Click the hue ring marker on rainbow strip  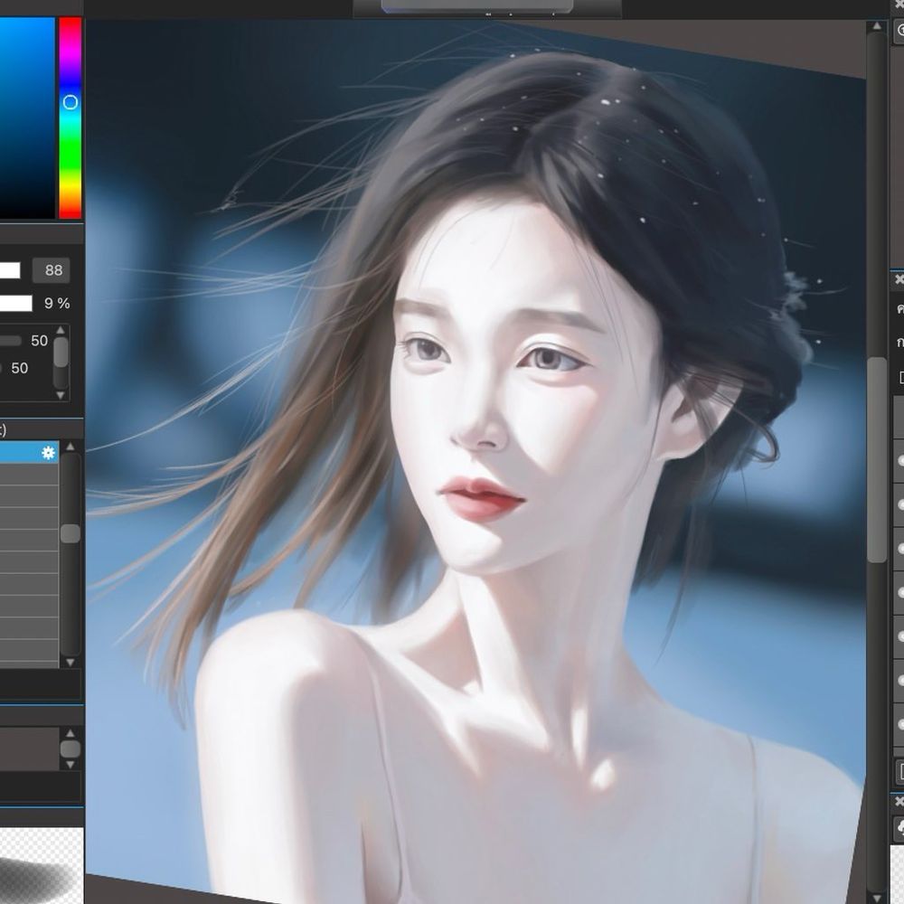tap(71, 103)
